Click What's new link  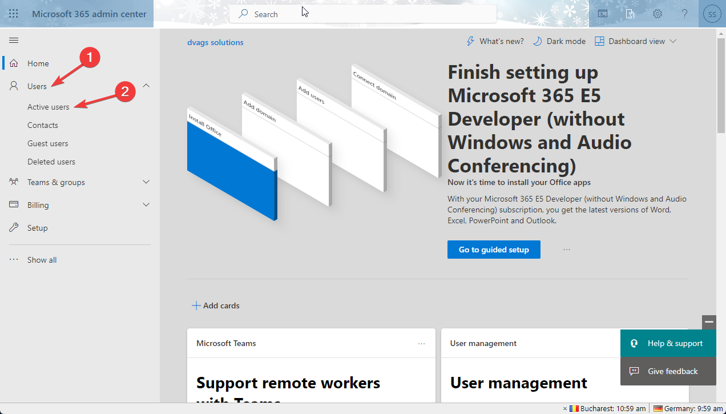(502, 41)
